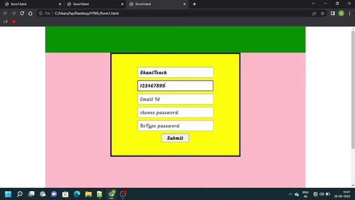Bookmark this page with star

pyautogui.click(x=322, y=13)
